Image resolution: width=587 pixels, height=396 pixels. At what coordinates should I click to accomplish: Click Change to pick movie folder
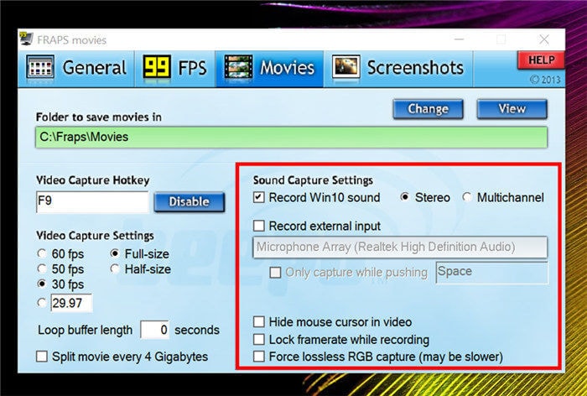(429, 109)
